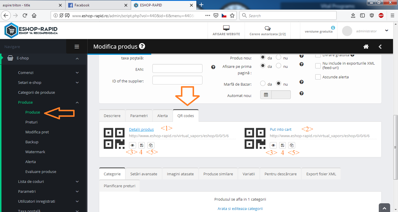Screen dimensions: 398x212
Task: Select 'da' for Marfă de Bazar
Action: 263,84
